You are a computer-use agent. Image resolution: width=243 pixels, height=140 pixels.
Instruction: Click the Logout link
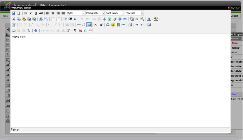(x=234, y=16)
